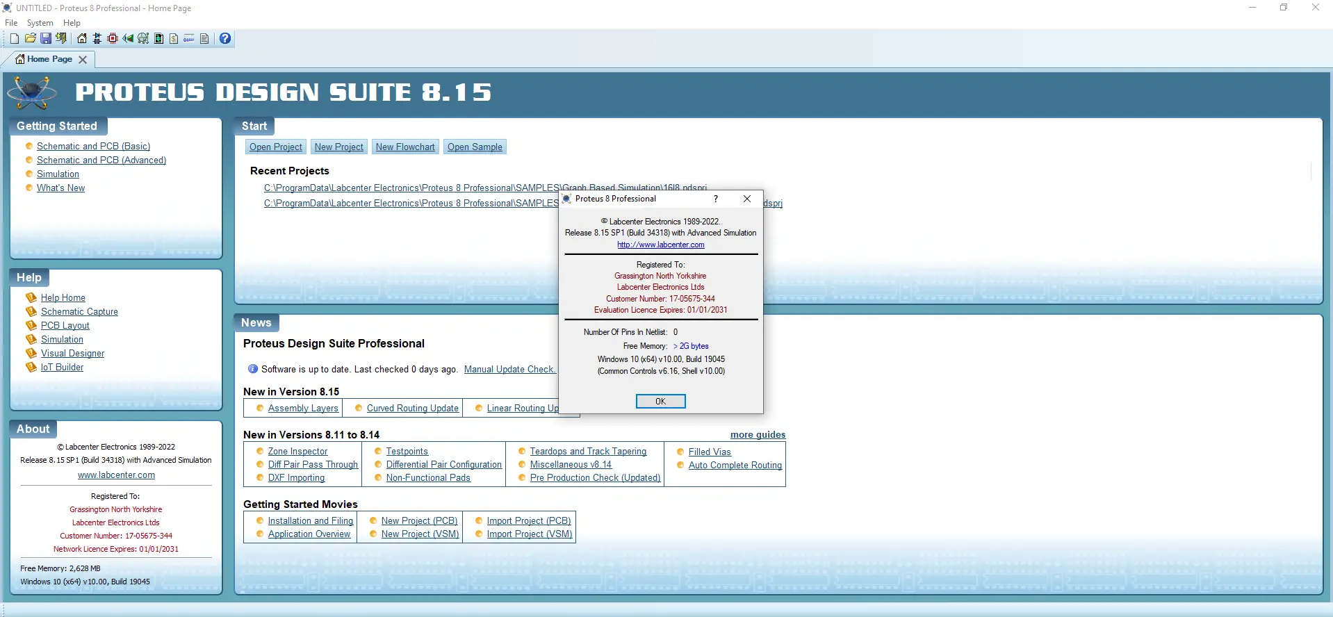Play the New Project (PCB) movie
Screen dimensions: 1333x617
tap(420, 520)
